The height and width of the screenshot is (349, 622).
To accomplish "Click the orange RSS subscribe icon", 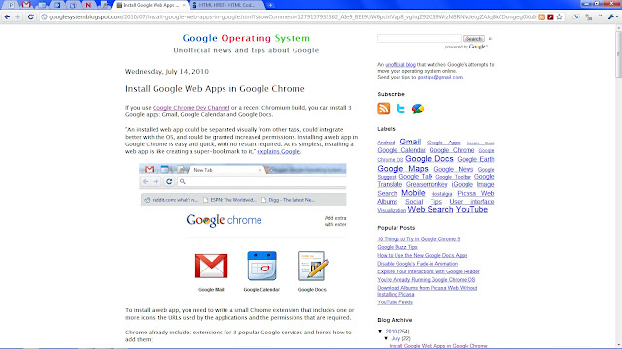I will pyautogui.click(x=384, y=109).
